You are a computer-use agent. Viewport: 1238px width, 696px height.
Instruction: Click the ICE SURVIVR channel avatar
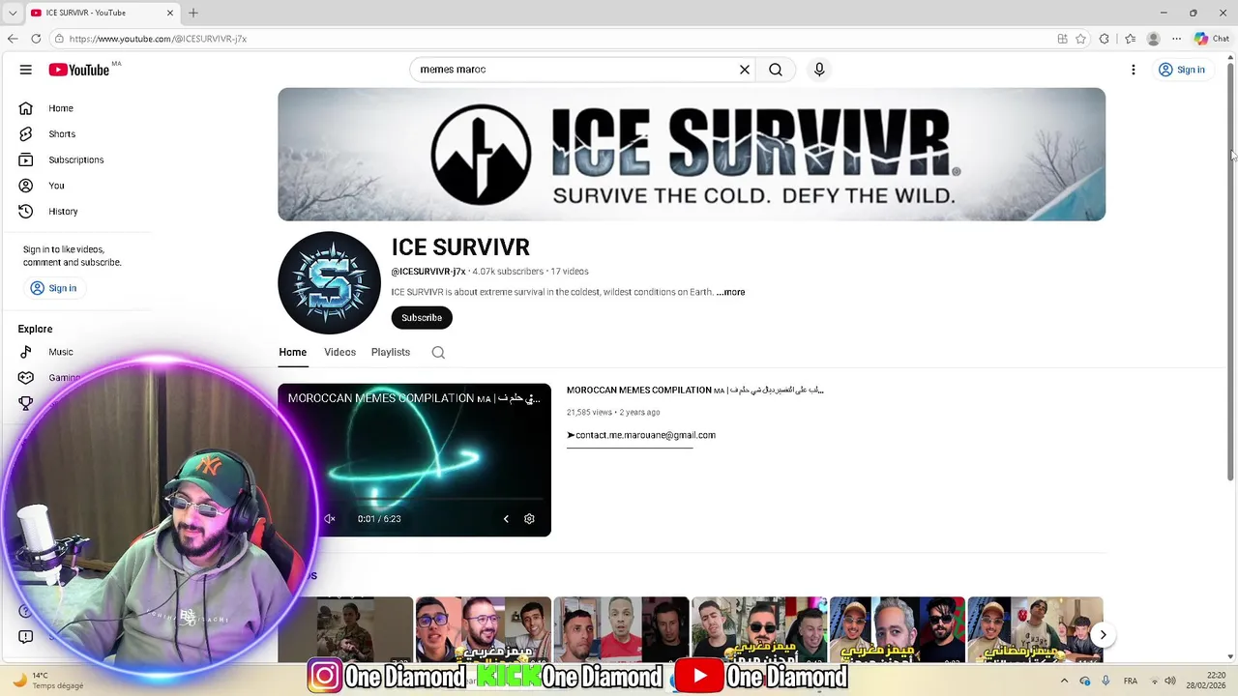(x=330, y=283)
